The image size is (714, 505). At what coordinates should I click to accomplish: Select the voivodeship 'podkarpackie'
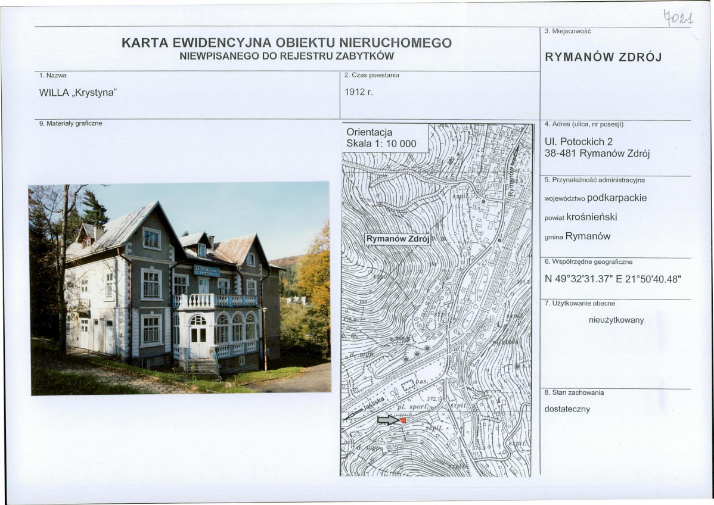[617, 198]
